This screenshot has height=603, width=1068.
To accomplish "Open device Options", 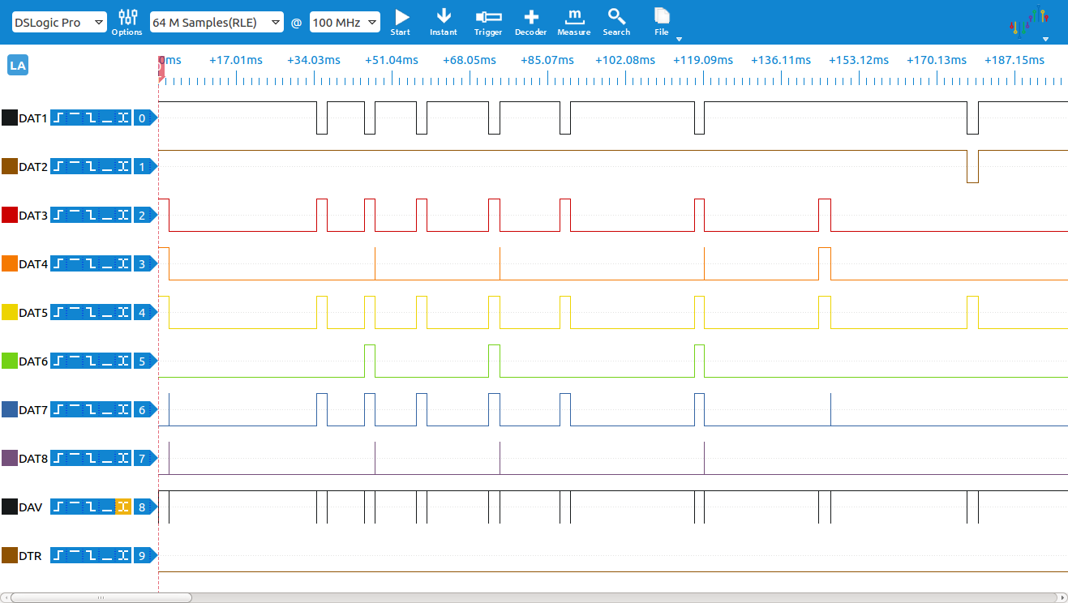I will (127, 22).
